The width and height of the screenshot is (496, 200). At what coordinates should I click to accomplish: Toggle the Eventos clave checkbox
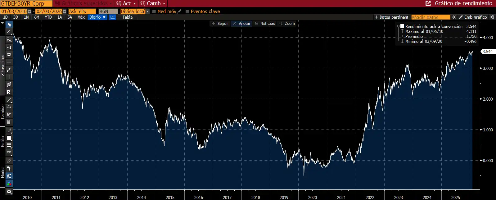[x=187, y=11]
